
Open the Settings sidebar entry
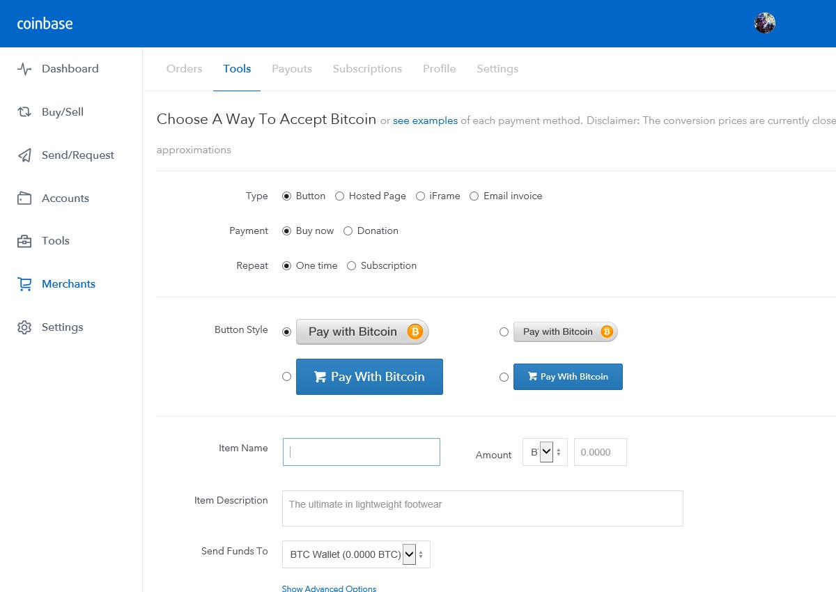click(62, 327)
